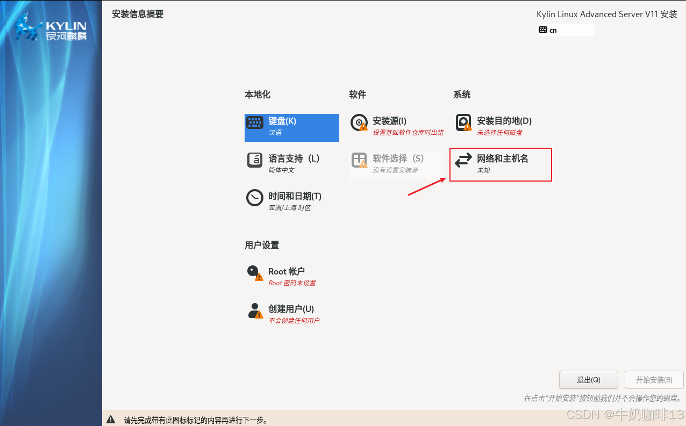Click the cn keyboard layout indicator

(566, 30)
